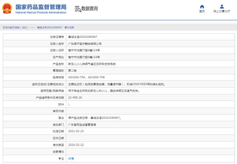Click the 变更情况 row label
The image size is (237, 164).
(x=58, y=151)
